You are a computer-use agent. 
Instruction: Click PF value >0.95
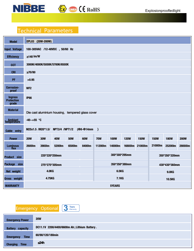tap(31, 80)
